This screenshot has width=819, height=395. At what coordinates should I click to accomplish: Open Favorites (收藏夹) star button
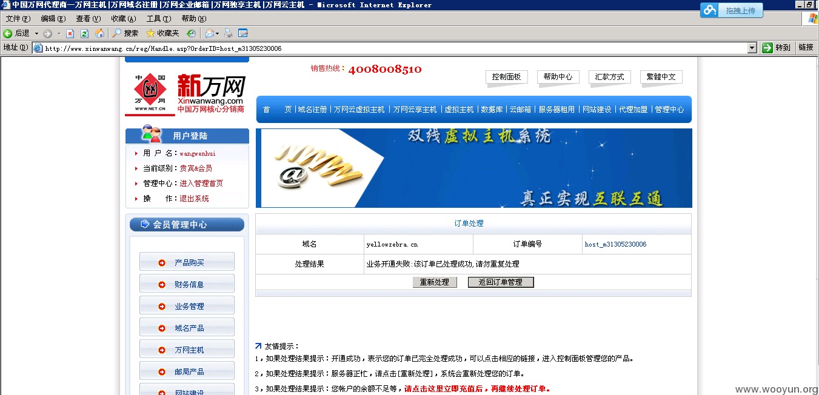(x=162, y=33)
